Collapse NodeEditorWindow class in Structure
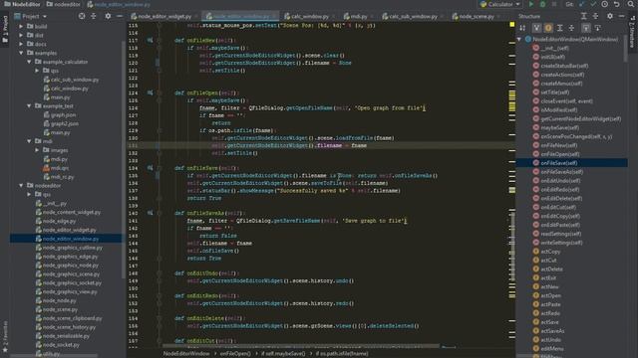The width and height of the screenshot is (638, 358). [x=519, y=40]
